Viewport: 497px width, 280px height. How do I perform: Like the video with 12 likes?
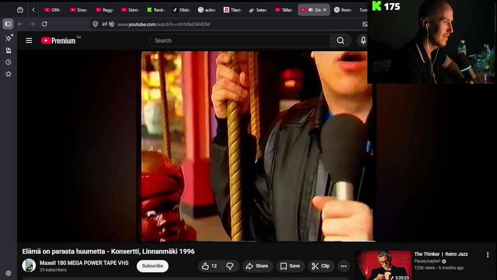[x=209, y=266]
